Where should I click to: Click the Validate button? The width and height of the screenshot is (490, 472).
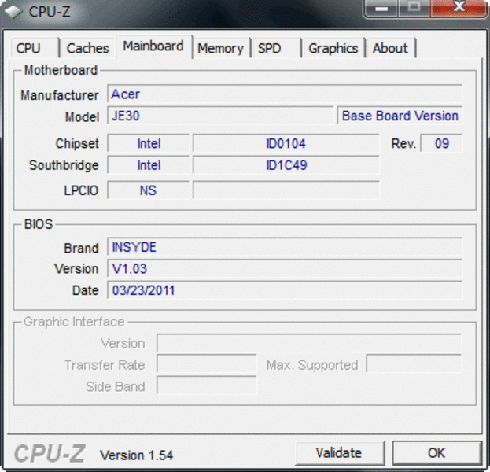coord(339,453)
